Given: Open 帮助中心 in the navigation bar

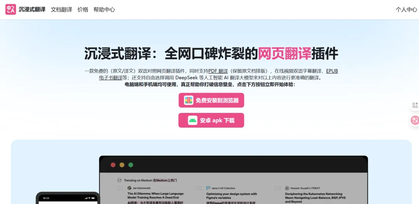Looking at the screenshot, I should click(104, 9).
